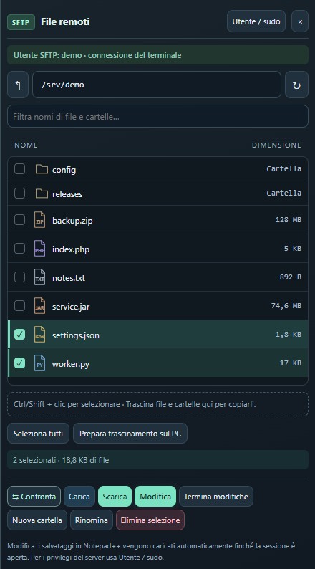Click the settings.json file name
315x569 pixels.
pos(75,335)
